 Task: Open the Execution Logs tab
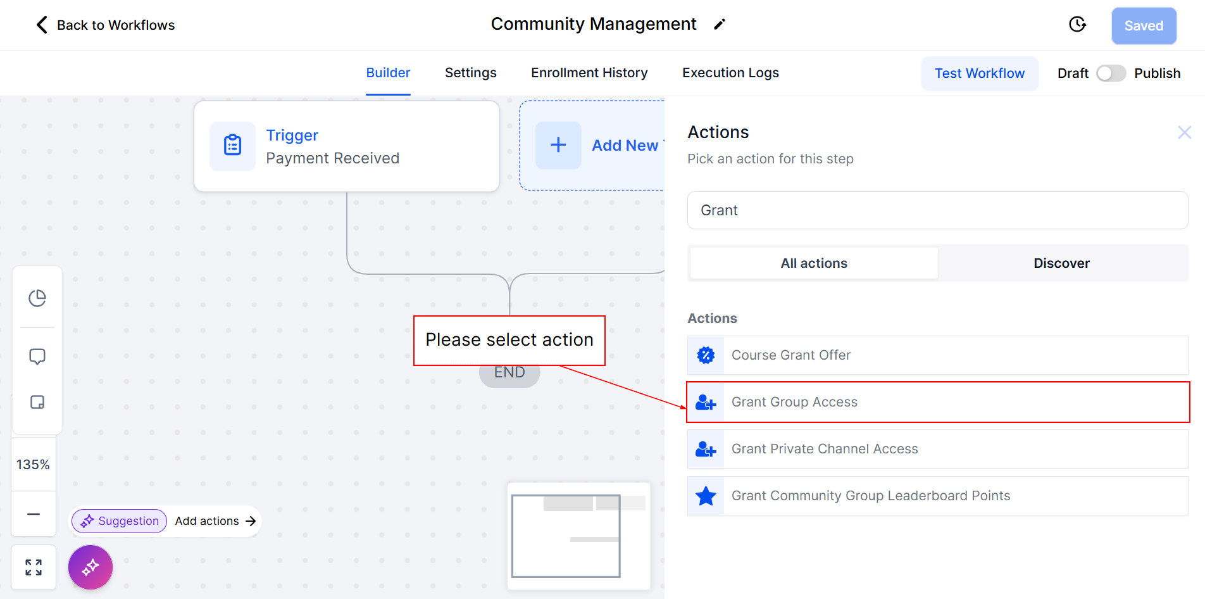(x=730, y=73)
